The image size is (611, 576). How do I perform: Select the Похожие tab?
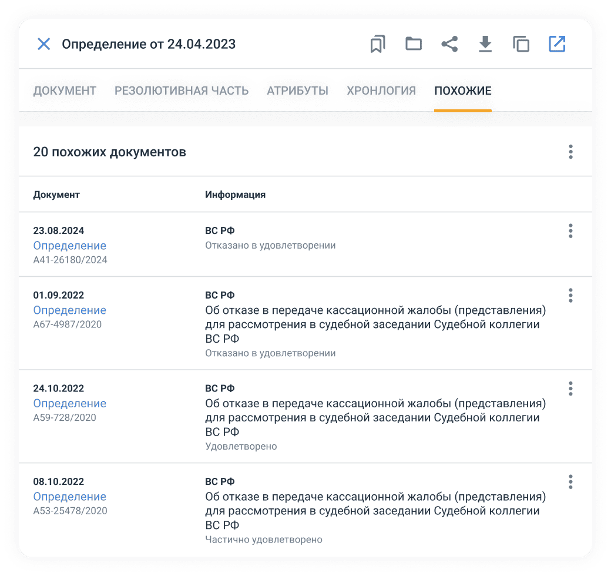tap(463, 91)
